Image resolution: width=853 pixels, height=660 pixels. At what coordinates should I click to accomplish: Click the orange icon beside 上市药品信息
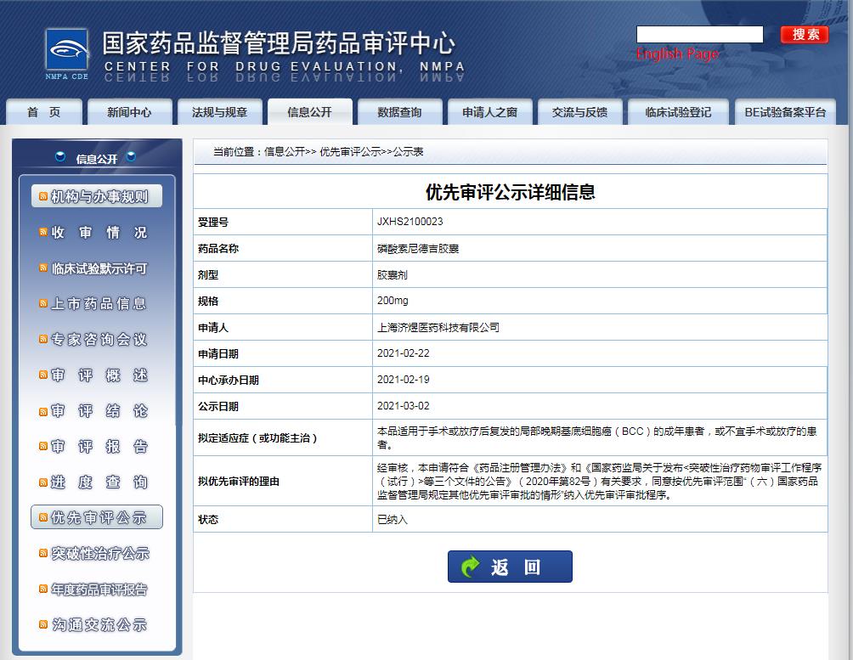[43, 304]
